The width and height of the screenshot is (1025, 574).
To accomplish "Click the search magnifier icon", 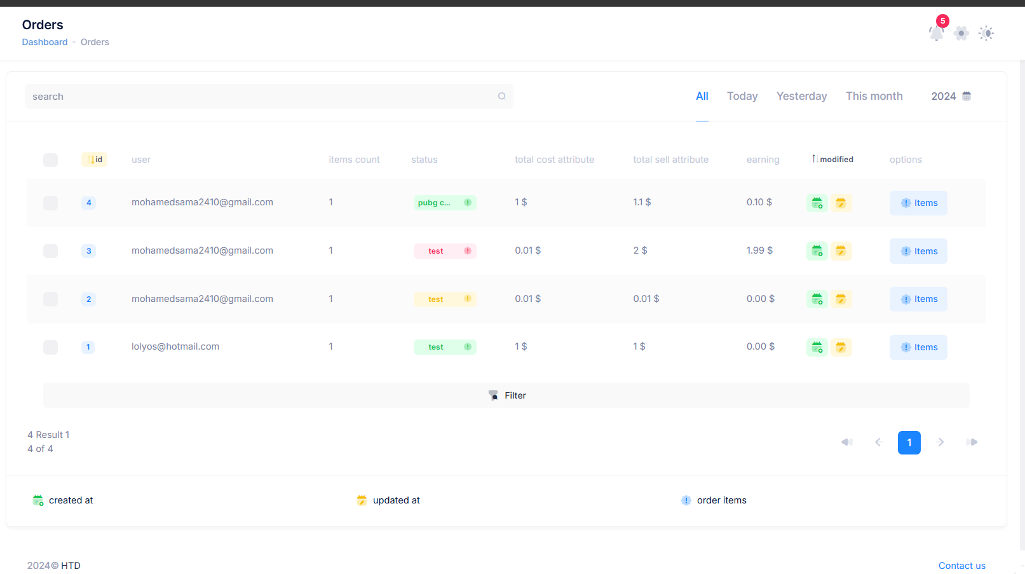I will click(x=501, y=96).
